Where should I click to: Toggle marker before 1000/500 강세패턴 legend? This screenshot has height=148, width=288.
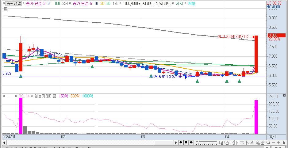(121, 3)
